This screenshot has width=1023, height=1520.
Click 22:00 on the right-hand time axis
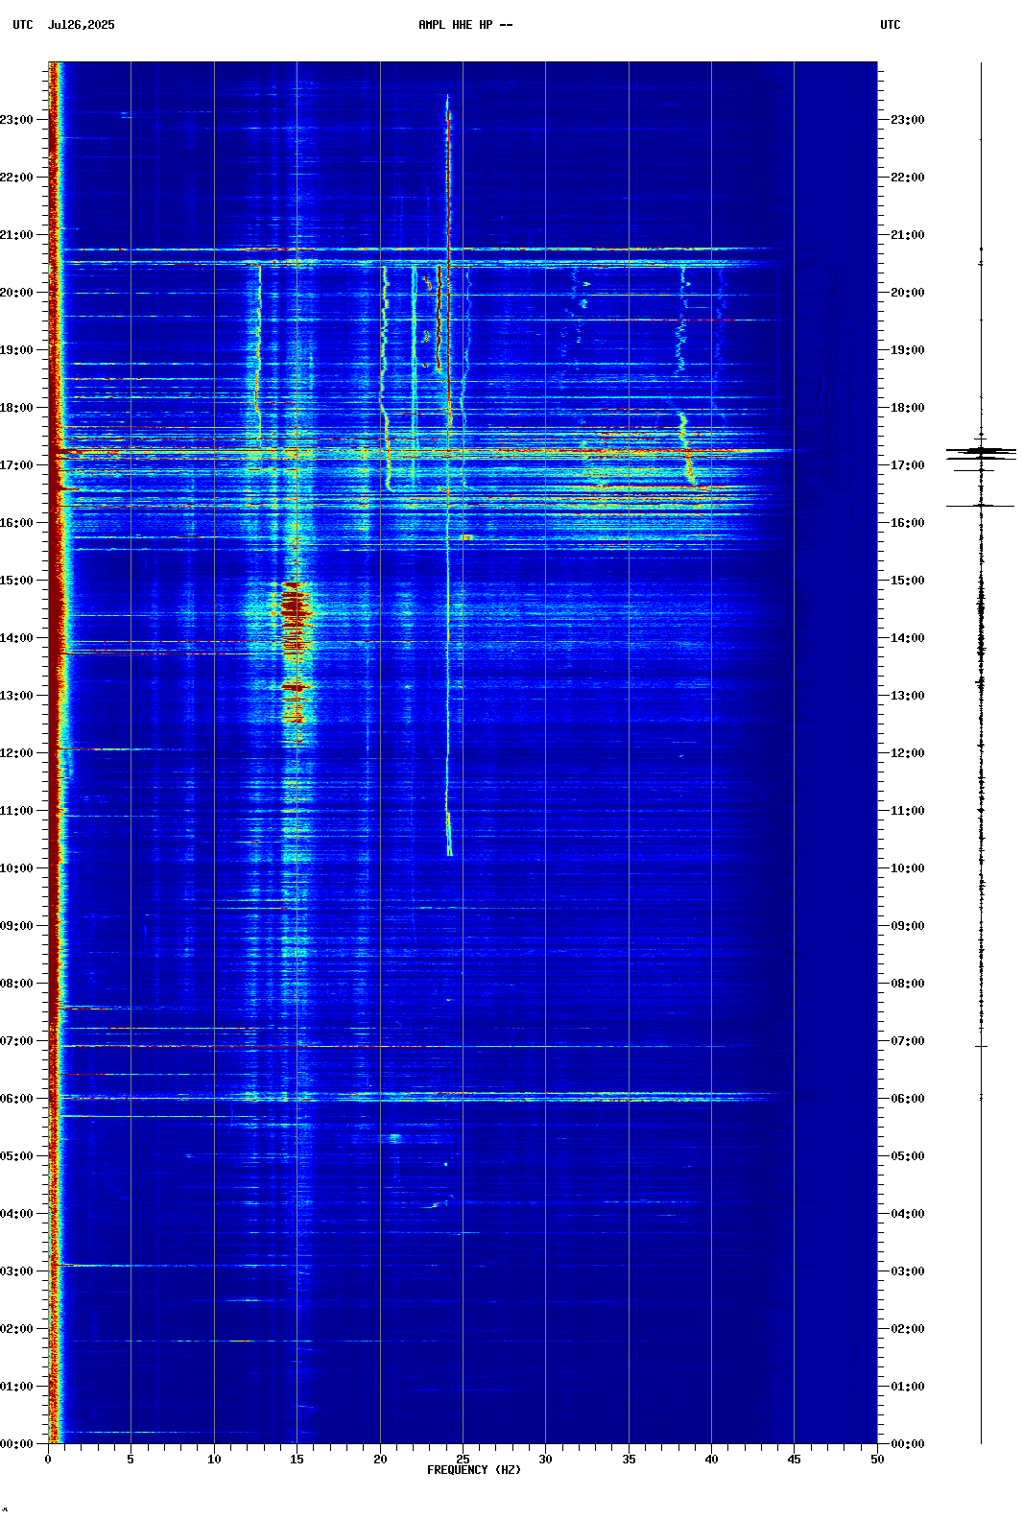pos(908,178)
